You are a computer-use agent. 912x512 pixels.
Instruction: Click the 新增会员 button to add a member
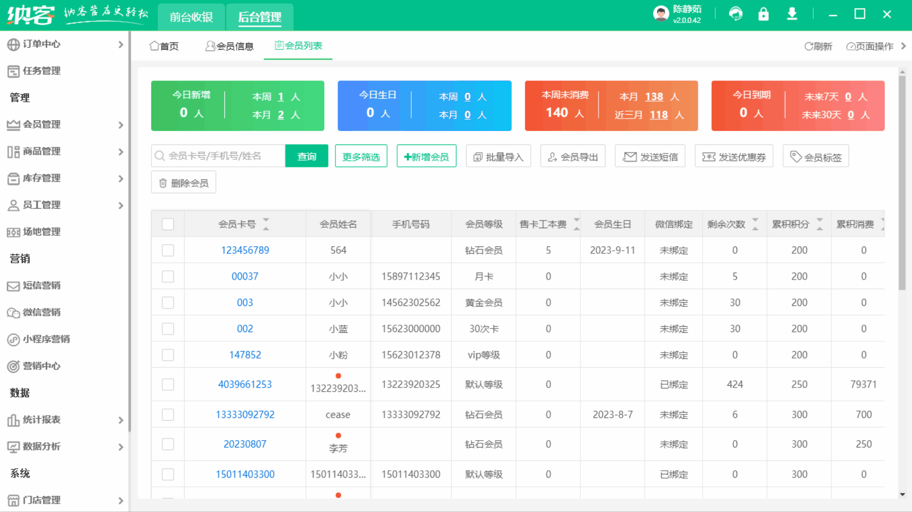(x=426, y=156)
